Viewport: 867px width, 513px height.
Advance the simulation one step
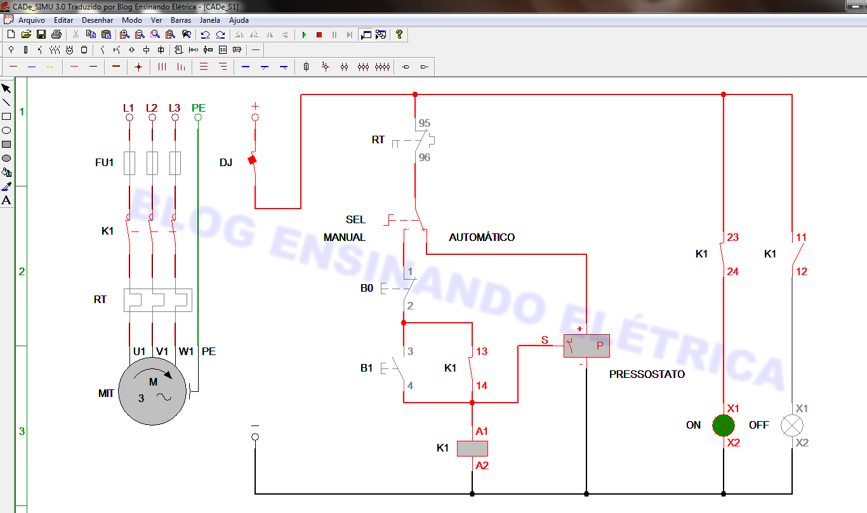coord(350,34)
